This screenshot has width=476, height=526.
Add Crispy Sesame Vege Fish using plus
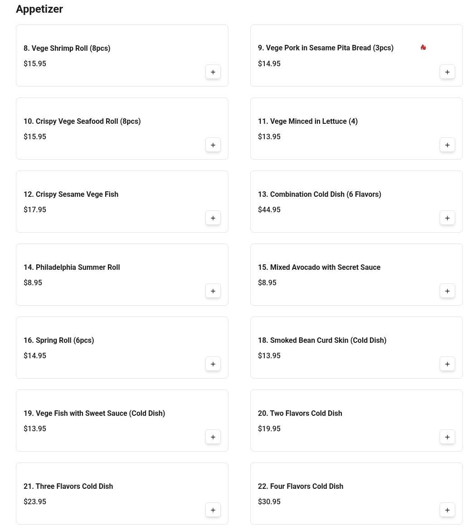coord(213,218)
